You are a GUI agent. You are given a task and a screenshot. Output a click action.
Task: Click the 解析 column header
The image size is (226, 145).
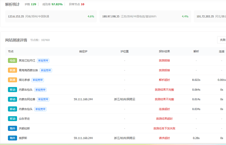click(x=196, y=51)
